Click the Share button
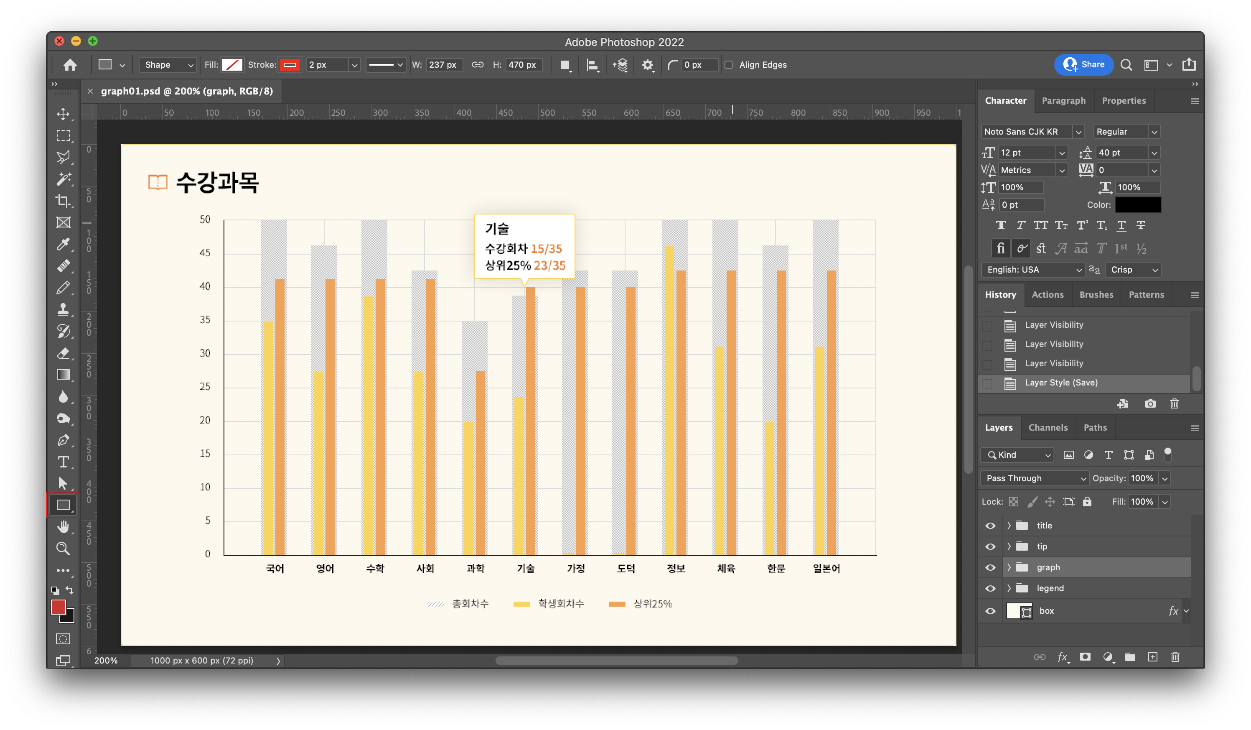 tap(1083, 64)
